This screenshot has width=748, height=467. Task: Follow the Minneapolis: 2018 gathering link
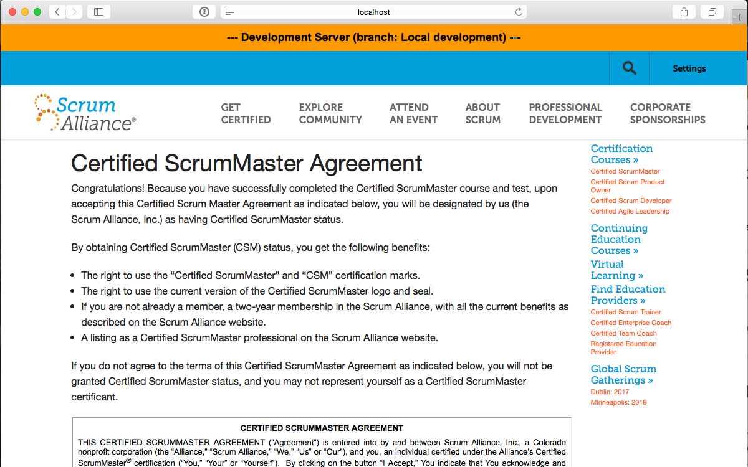click(x=619, y=402)
